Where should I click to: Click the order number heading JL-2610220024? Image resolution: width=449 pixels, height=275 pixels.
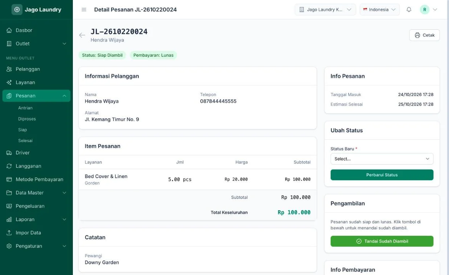click(119, 32)
